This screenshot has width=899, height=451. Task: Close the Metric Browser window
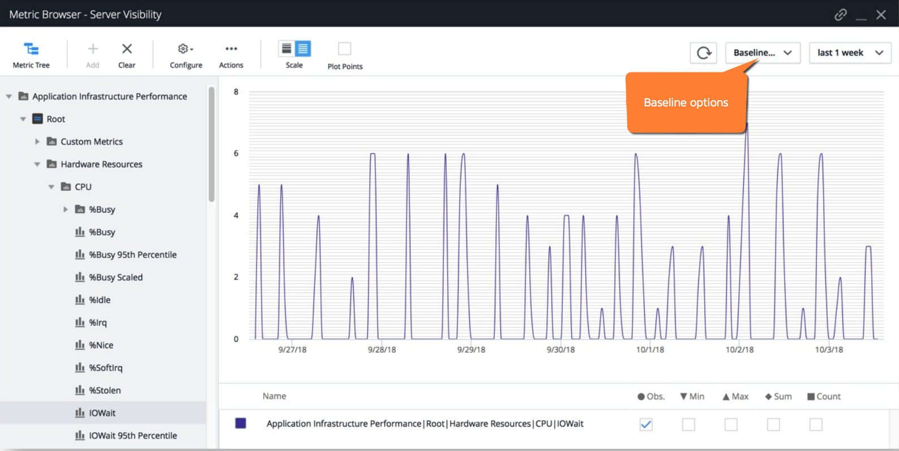point(881,15)
